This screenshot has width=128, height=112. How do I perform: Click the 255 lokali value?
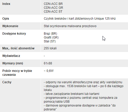point(50,48)
